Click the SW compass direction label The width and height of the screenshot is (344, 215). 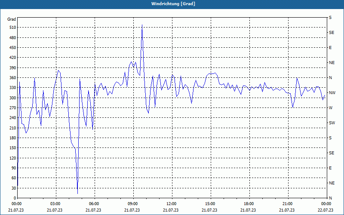tap(332, 123)
